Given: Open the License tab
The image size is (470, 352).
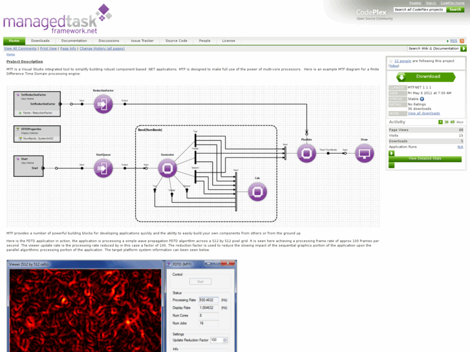Looking at the screenshot, I should tap(228, 41).
